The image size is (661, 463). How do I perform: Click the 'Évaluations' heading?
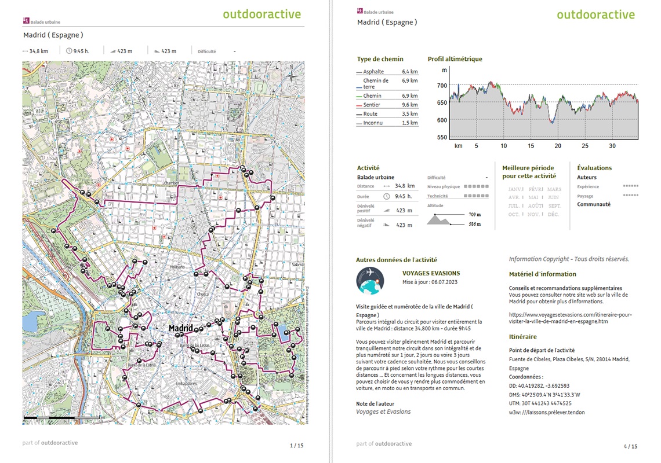click(x=594, y=168)
